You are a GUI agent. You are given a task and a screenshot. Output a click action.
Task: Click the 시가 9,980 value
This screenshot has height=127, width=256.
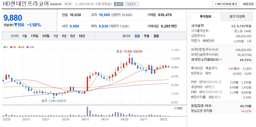click(74, 26)
